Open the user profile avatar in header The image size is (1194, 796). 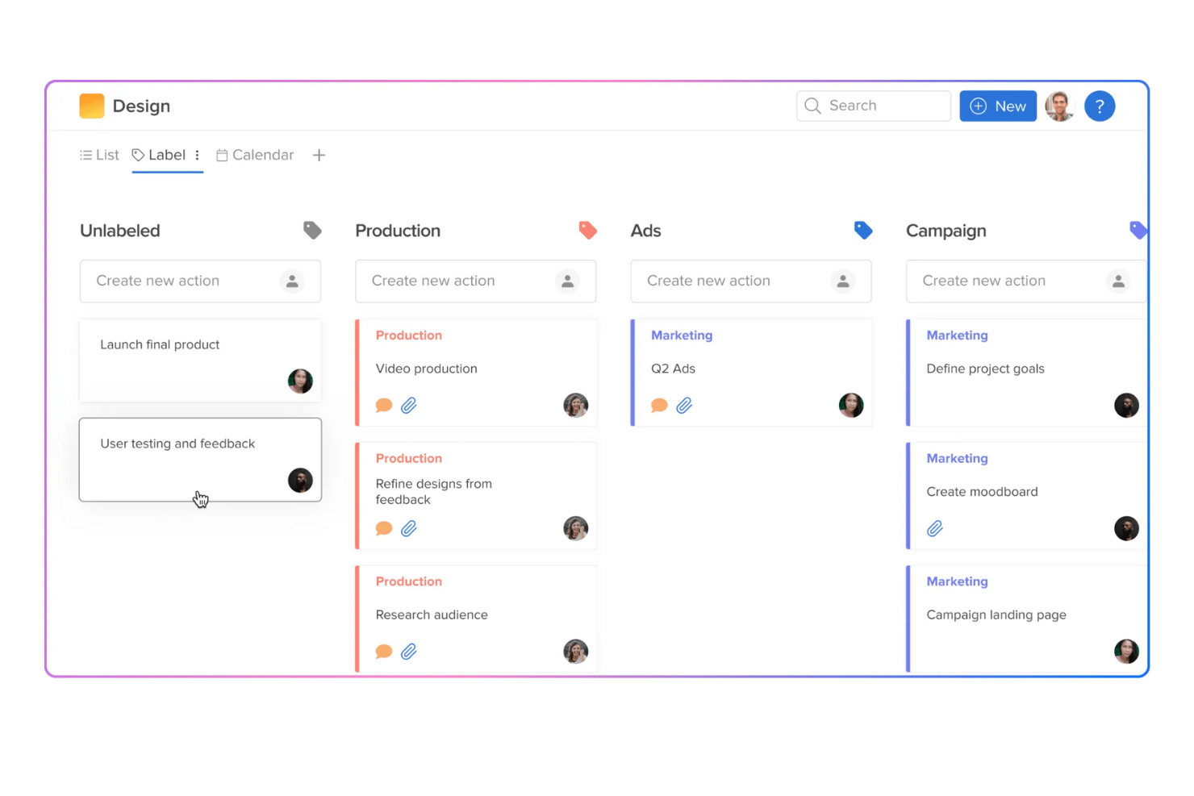point(1060,106)
